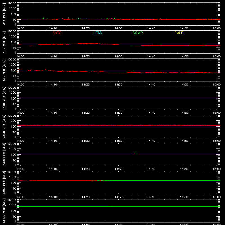
Task: Click the 15:00 tick label under 610 MHz panel
Action: pos(217,85)
